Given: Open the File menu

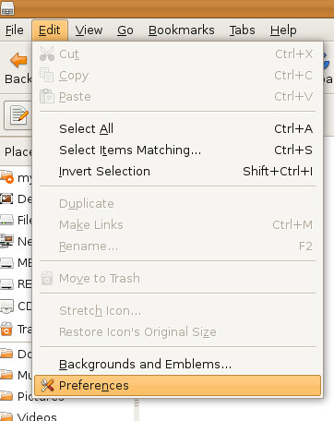Looking at the screenshot, I should click(15, 30).
